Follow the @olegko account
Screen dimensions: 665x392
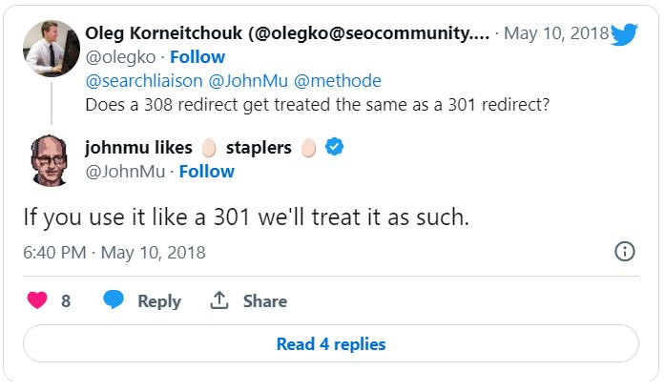(197, 57)
